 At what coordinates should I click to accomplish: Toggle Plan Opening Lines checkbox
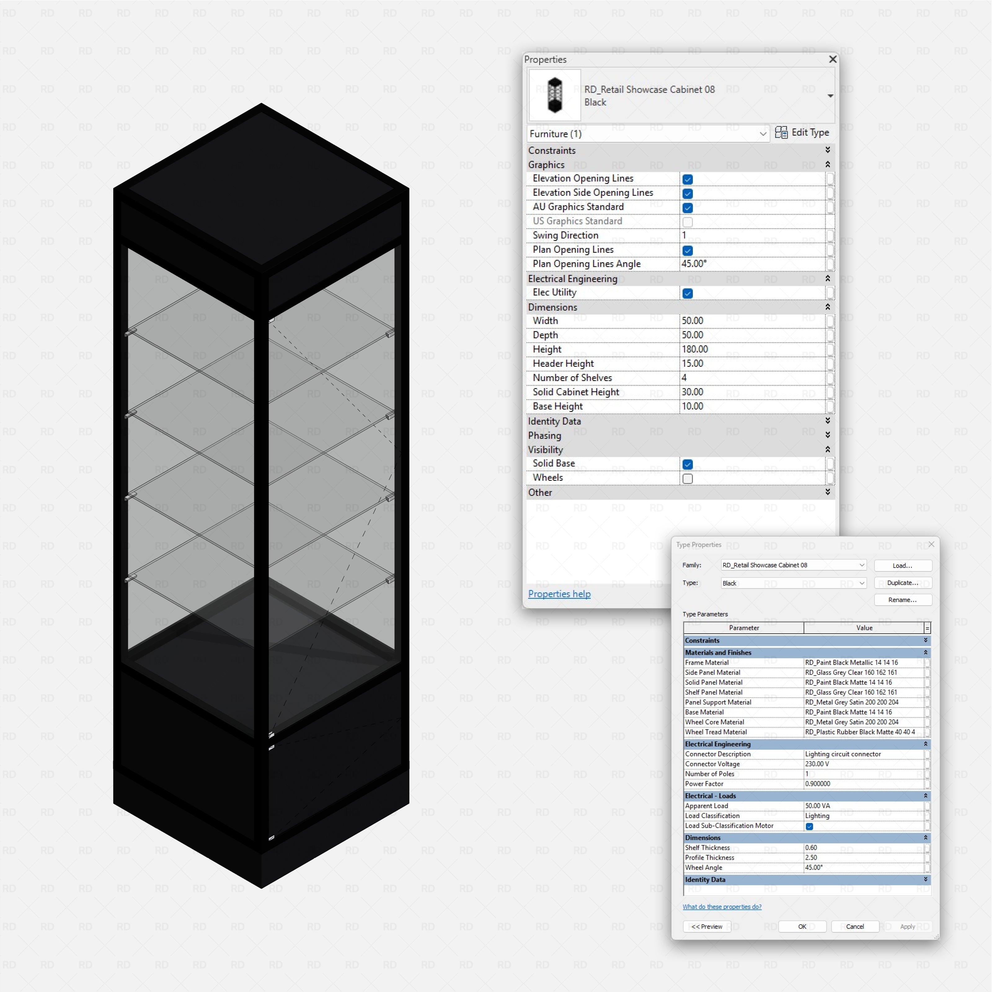click(688, 250)
